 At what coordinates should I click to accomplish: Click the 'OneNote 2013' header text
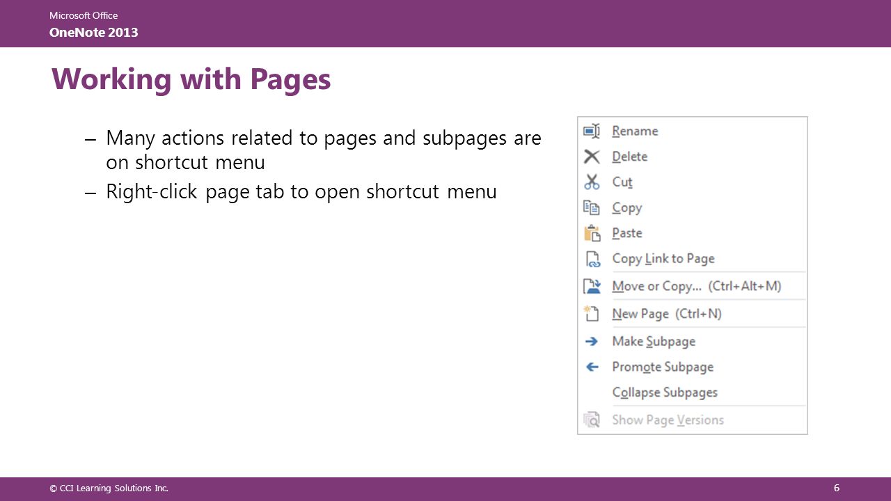pyautogui.click(x=94, y=32)
